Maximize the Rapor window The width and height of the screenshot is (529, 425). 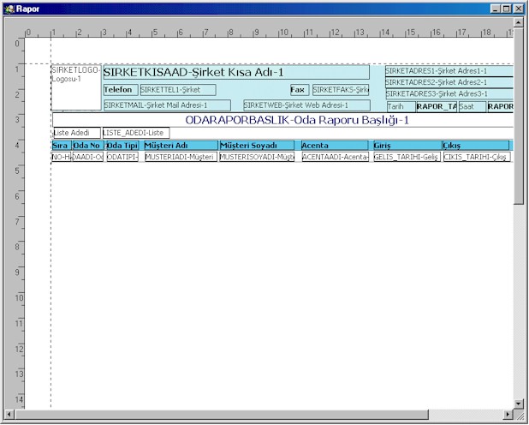click(x=507, y=8)
